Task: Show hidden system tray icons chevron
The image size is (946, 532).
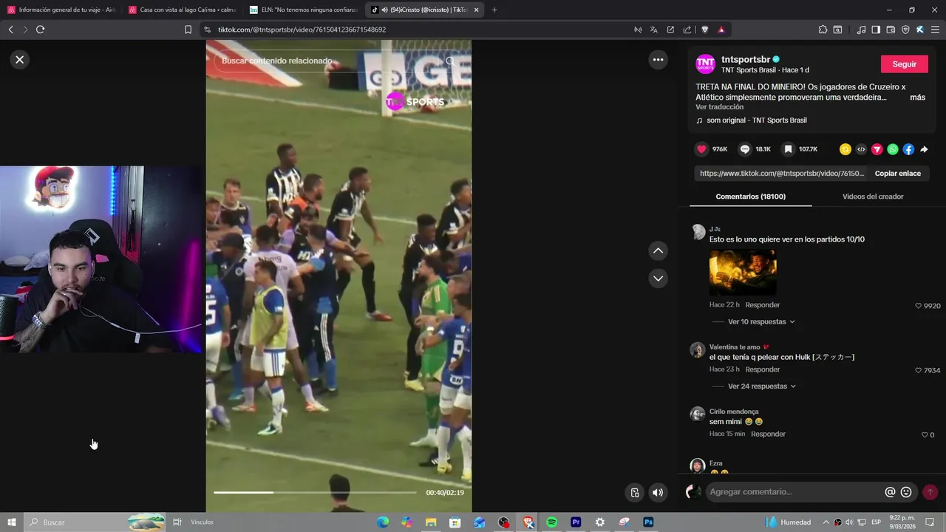Action: (x=826, y=522)
